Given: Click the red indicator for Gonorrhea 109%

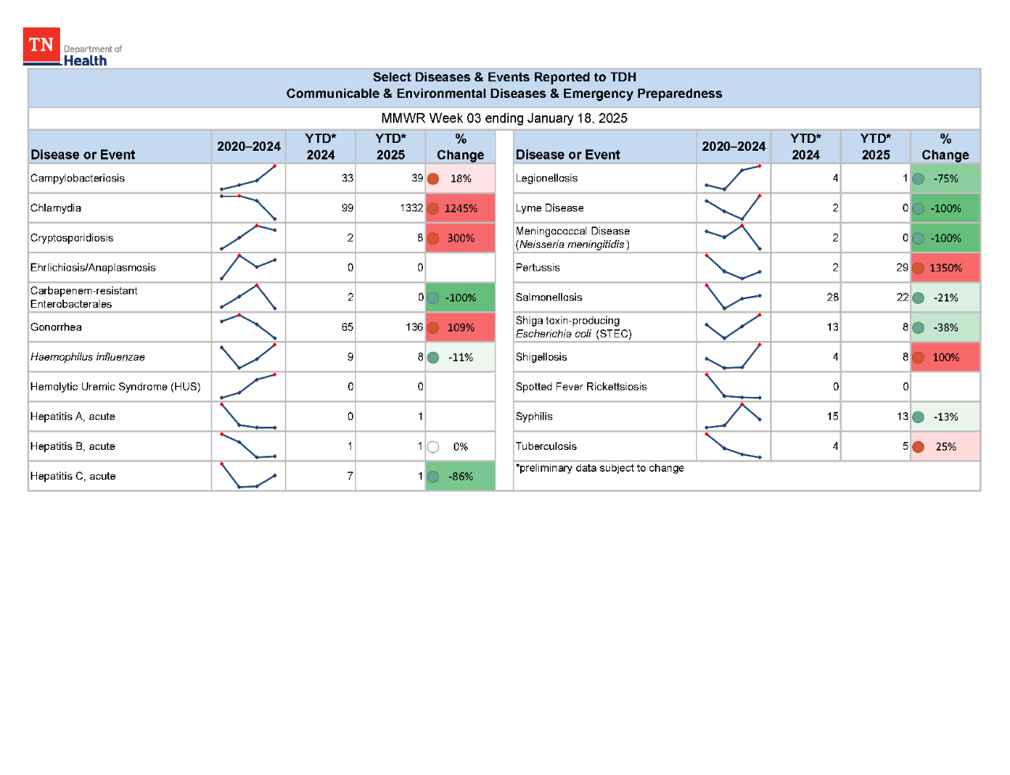Looking at the screenshot, I should [x=433, y=327].
